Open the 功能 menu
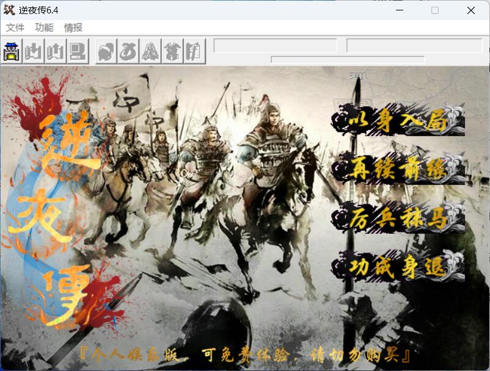 coord(44,27)
